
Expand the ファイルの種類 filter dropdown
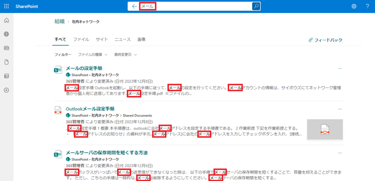tap(92, 55)
